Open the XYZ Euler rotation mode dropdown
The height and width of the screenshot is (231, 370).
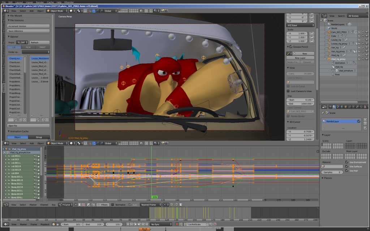pos(300,25)
